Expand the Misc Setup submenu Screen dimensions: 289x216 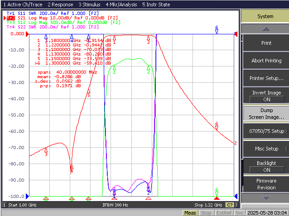(x=266, y=149)
